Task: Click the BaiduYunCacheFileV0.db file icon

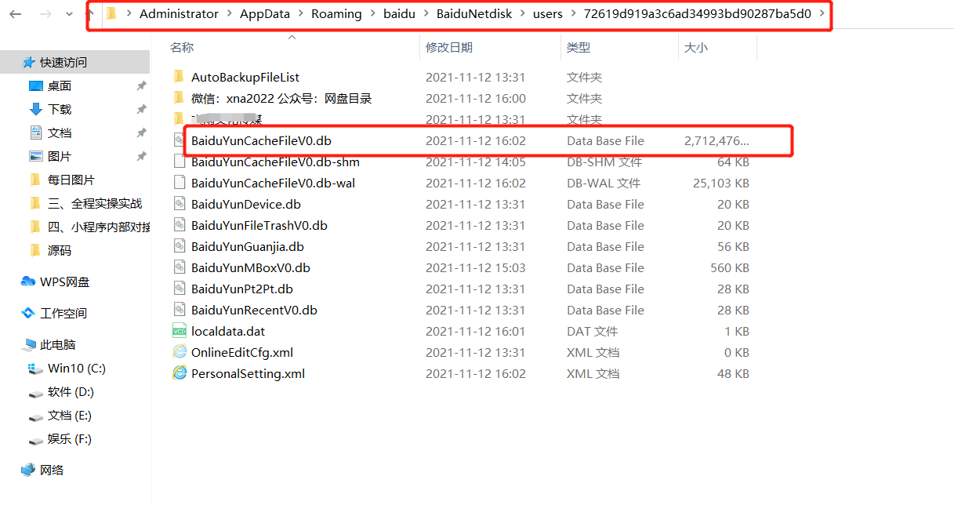Action: click(x=179, y=140)
